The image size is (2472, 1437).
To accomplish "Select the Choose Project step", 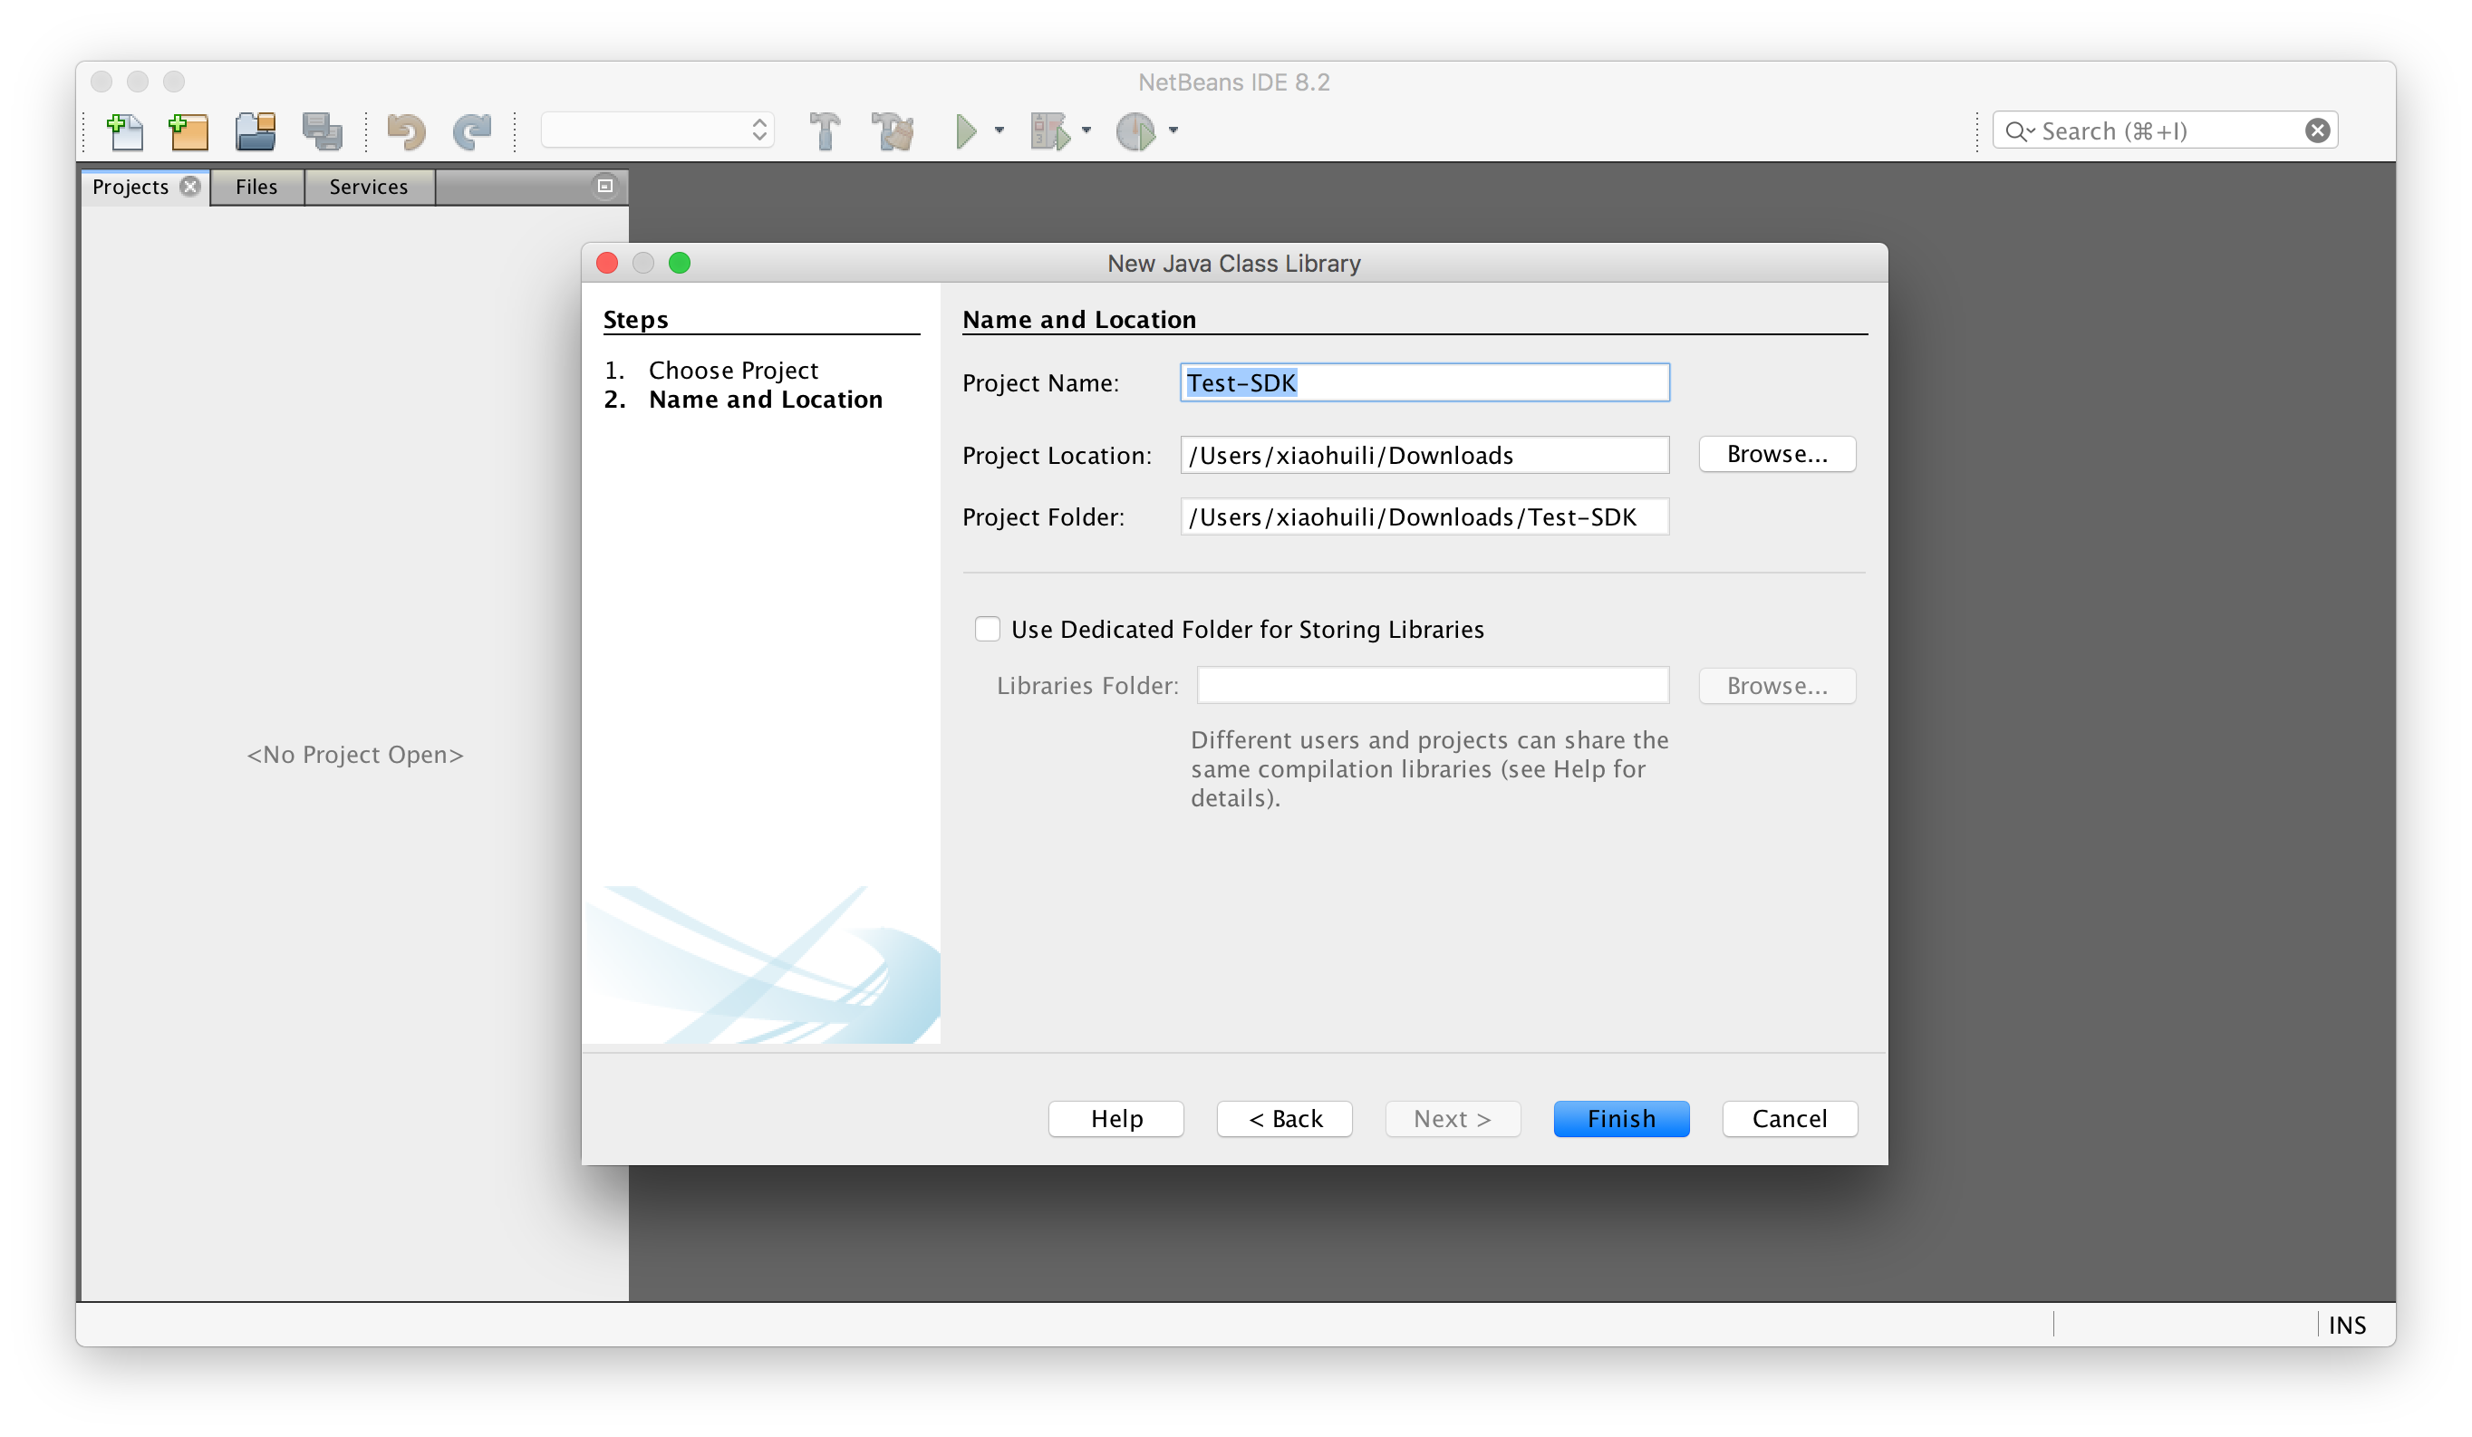I will [x=733, y=370].
